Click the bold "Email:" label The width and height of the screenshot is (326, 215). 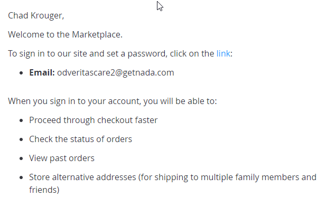[42, 72]
